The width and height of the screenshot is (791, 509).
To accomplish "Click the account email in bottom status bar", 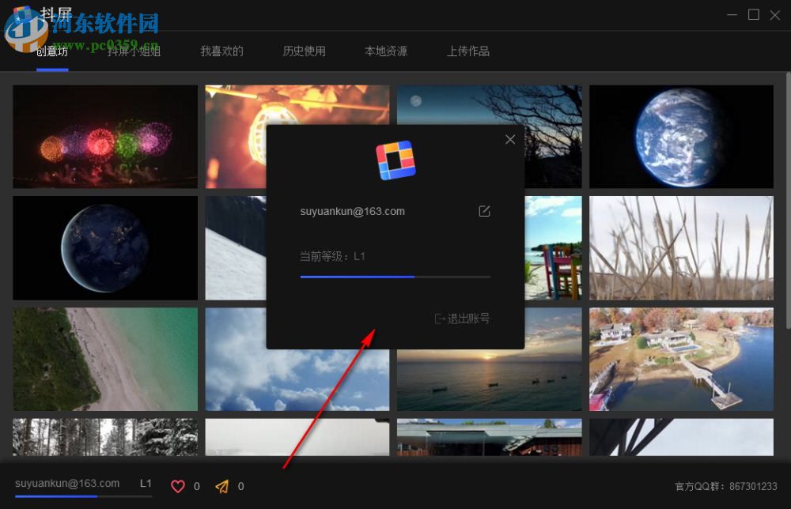I will tap(66, 483).
